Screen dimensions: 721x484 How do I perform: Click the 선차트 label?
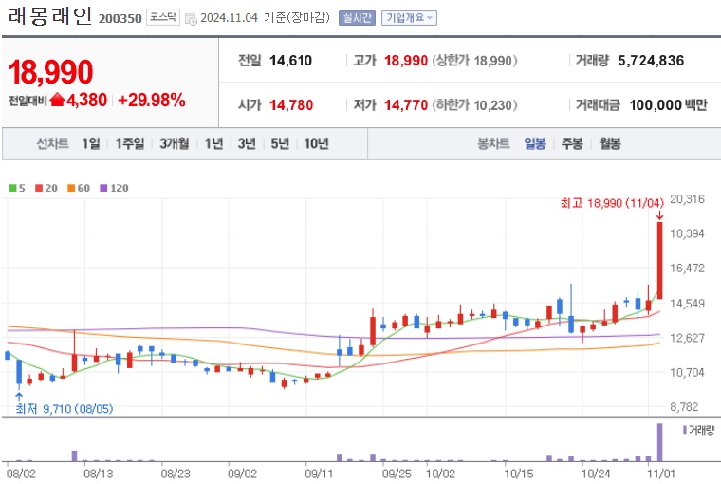click(53, 143)
